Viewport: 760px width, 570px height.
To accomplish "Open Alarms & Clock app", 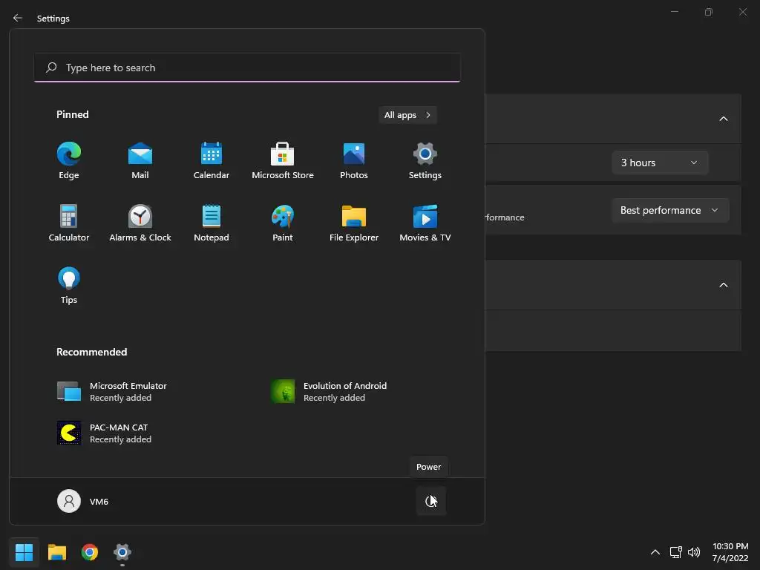I will [140, 223].
